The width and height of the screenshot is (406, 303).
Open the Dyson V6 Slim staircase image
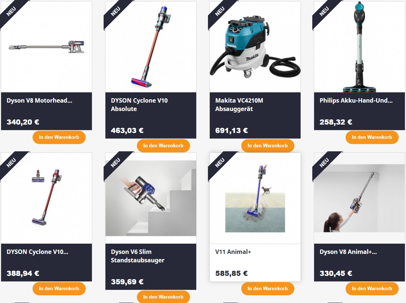[x=151, y=198]
